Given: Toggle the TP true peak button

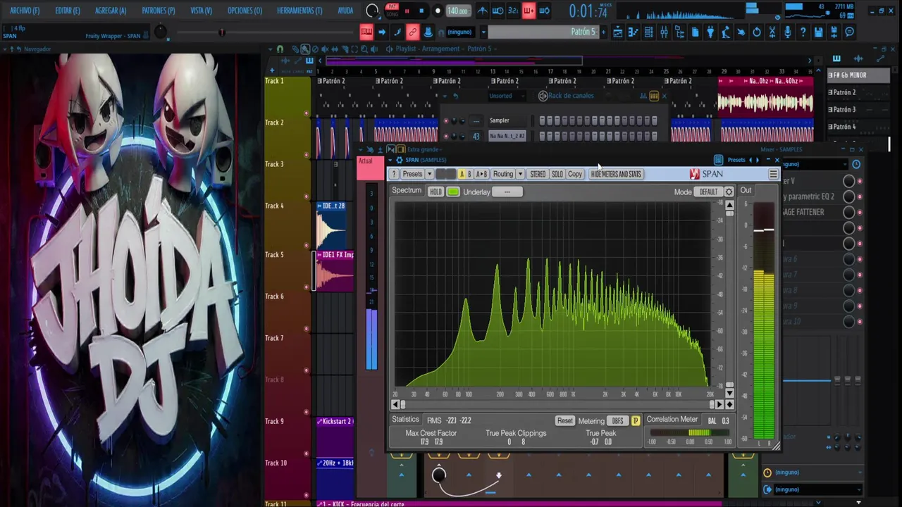Looking at the screenshot, I should (x=636, y=420).
